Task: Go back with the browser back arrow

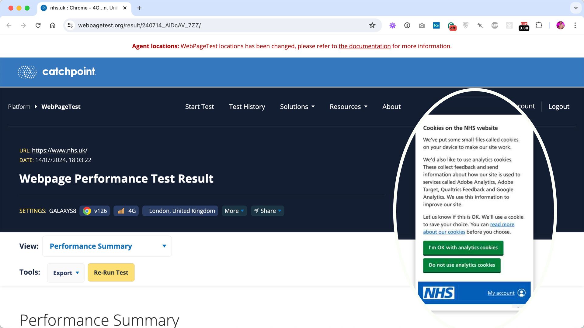Action: (x=9, y=25)
